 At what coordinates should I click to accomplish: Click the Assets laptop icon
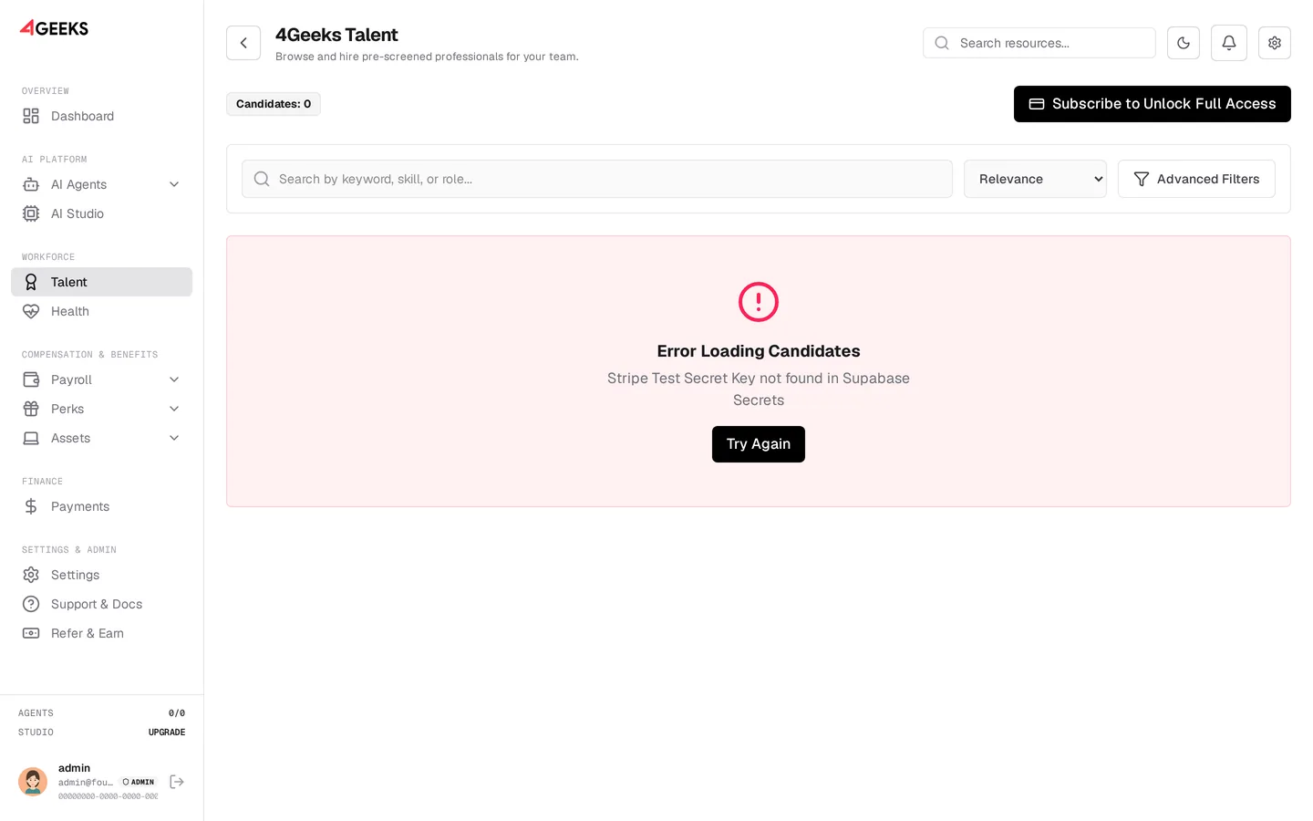click(x=31, y=438)
